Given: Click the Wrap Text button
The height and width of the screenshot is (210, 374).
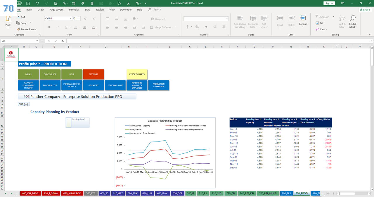Looking at the screenshot, I should tap(158, 19).
